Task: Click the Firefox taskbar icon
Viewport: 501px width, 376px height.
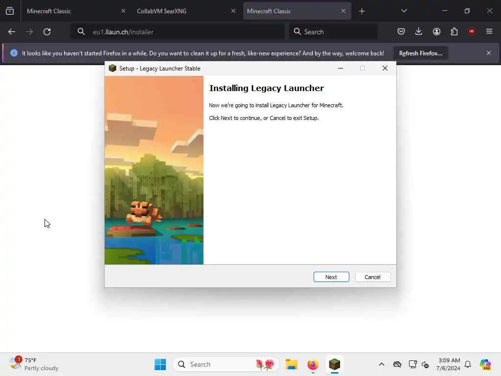Action: coord(313,364)
